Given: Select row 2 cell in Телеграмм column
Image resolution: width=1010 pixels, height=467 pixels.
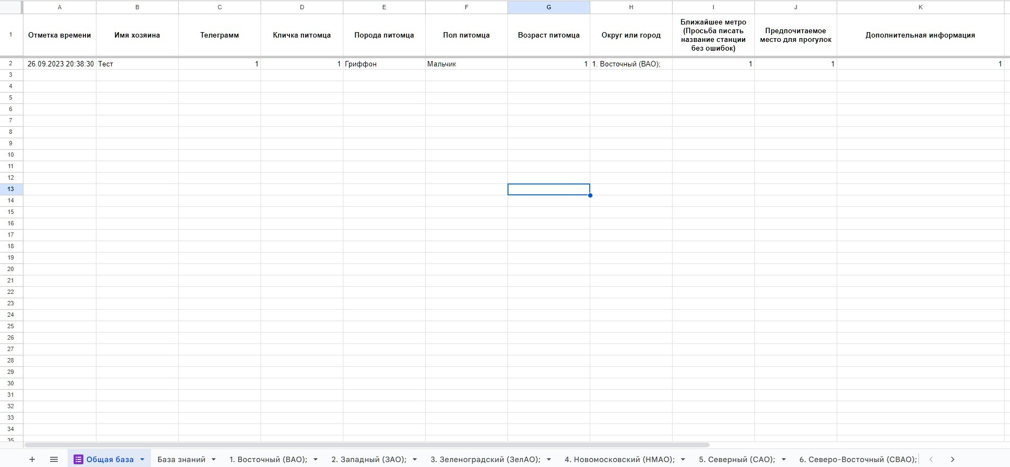Looking at the screenshot, I should [x=220, y=64].
